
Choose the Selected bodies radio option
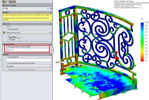7,29
